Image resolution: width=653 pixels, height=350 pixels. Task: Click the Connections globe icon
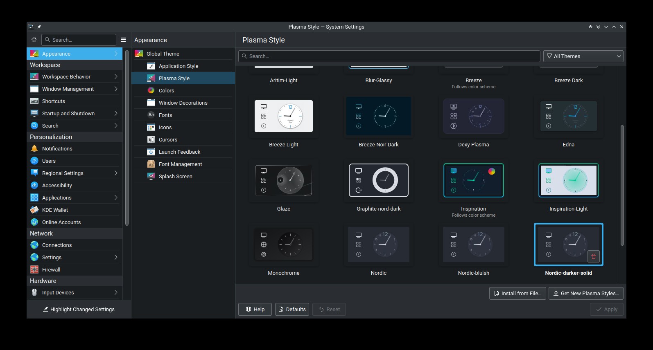(x=34, y=245)
